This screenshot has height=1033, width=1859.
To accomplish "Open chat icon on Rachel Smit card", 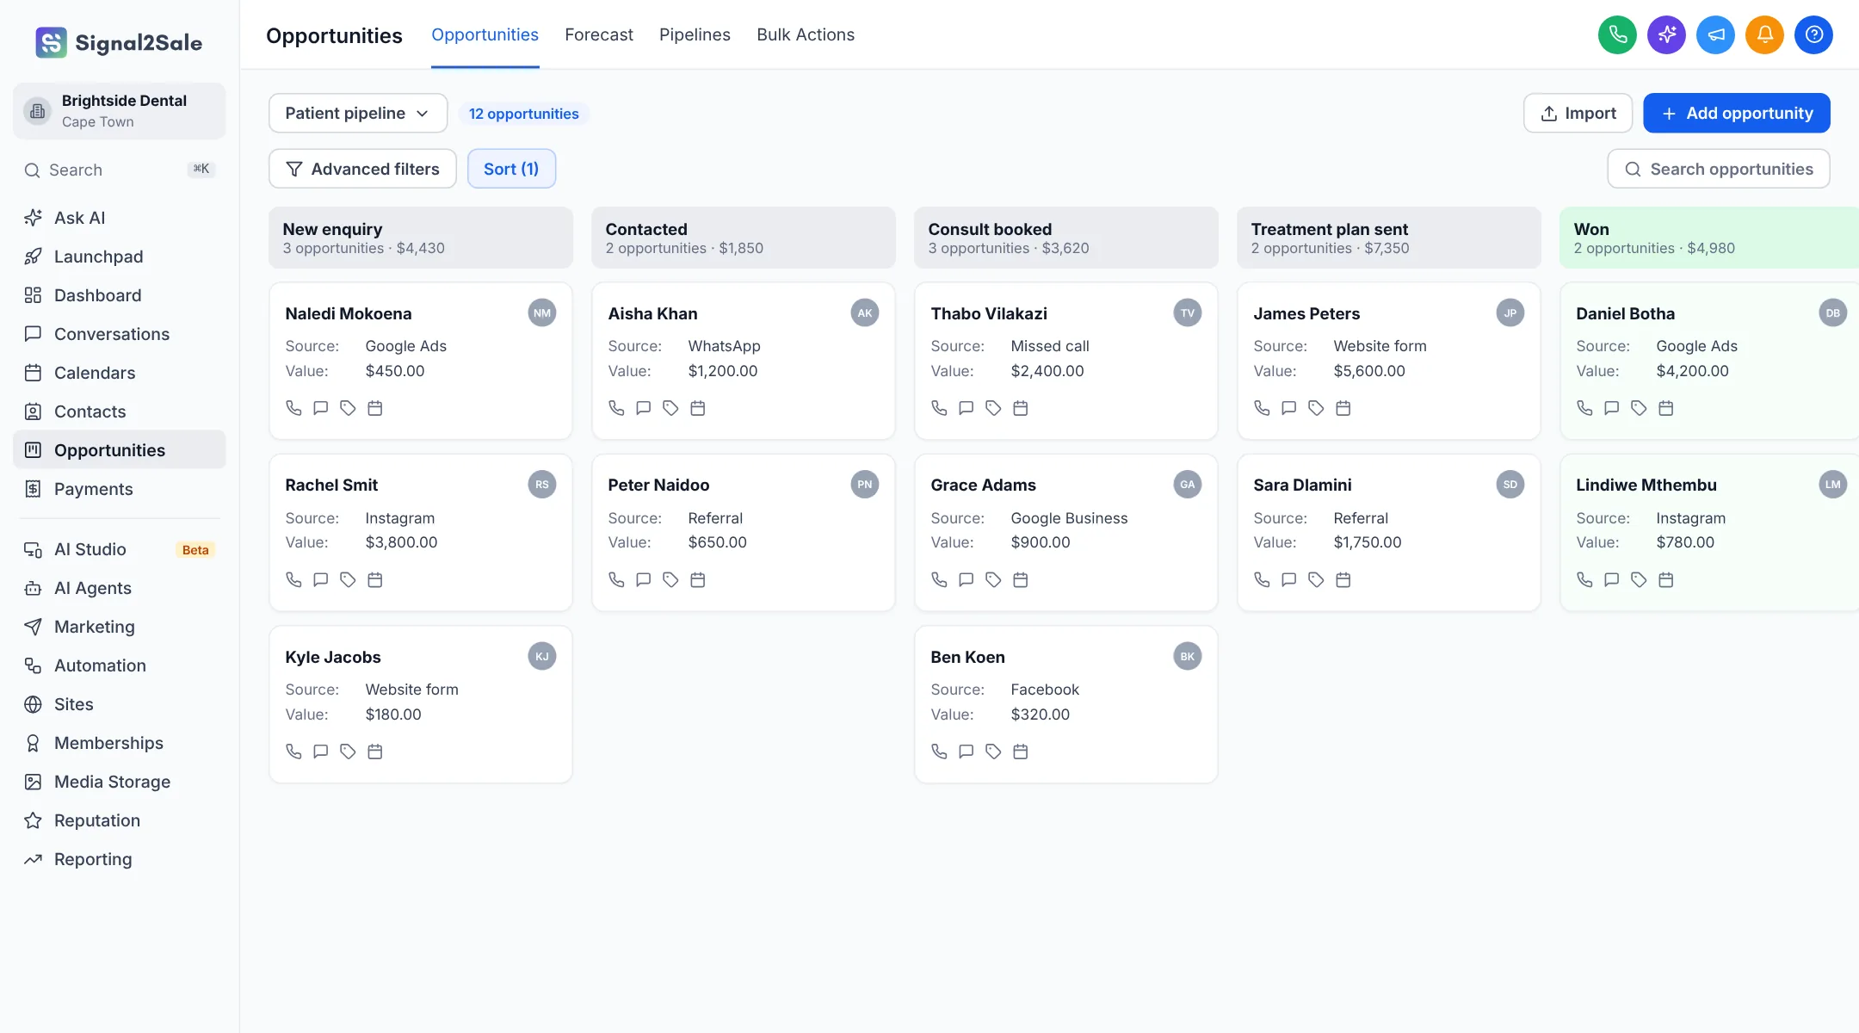I will (x=320, y=580).
